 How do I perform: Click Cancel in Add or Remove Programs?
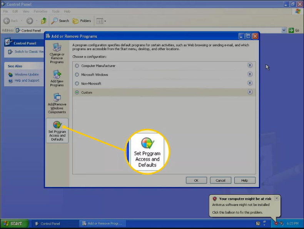220,181
